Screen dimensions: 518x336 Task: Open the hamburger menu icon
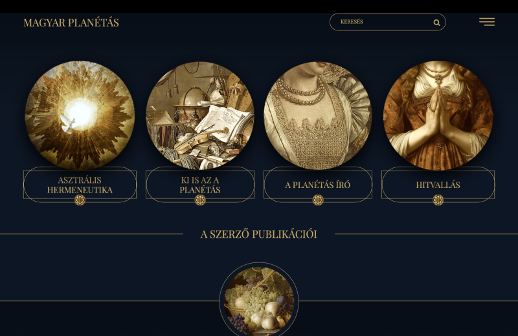point(487,22)
